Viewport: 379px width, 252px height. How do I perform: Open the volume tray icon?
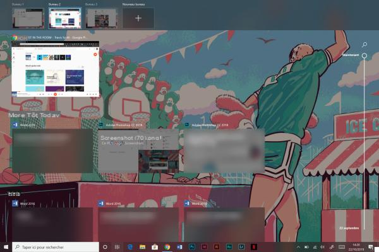click(x=322, y=247)
